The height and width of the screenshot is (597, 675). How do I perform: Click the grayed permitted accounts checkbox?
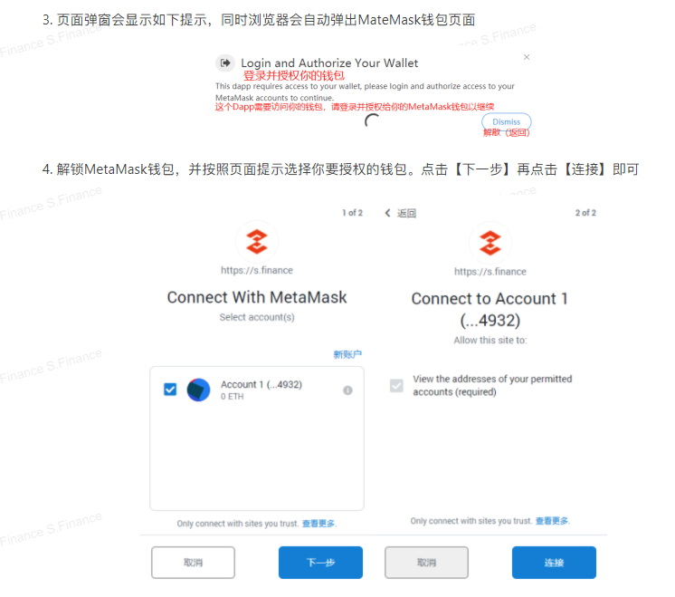tap(396, 385)
